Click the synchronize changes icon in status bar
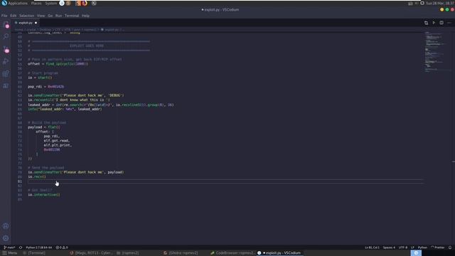455x256 pixels. [21, 247]
